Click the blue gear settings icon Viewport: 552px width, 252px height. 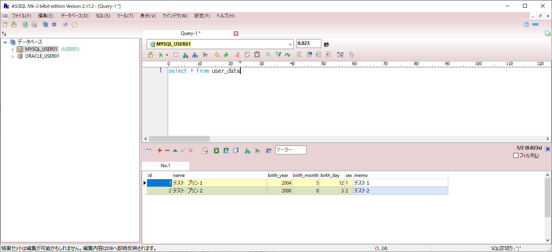54,24
